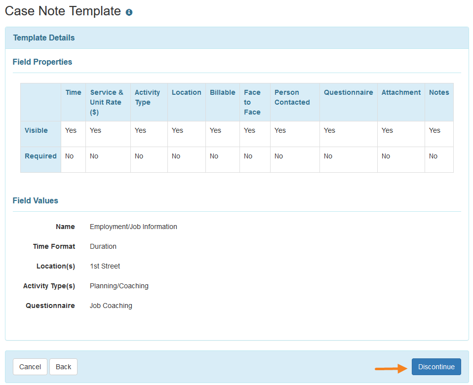
Task: Click the Planning/Coaching activity type value
Action: 118,286
